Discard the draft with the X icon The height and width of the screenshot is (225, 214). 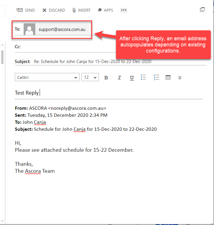coord(44,10)
